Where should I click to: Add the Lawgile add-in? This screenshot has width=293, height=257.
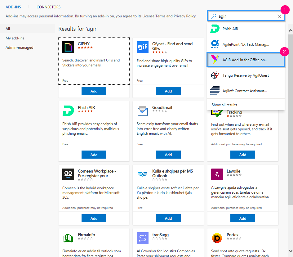pos(242,218)
